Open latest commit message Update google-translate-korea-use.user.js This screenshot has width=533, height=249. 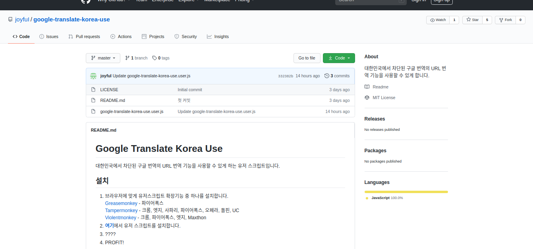click(x=152, y=76)
